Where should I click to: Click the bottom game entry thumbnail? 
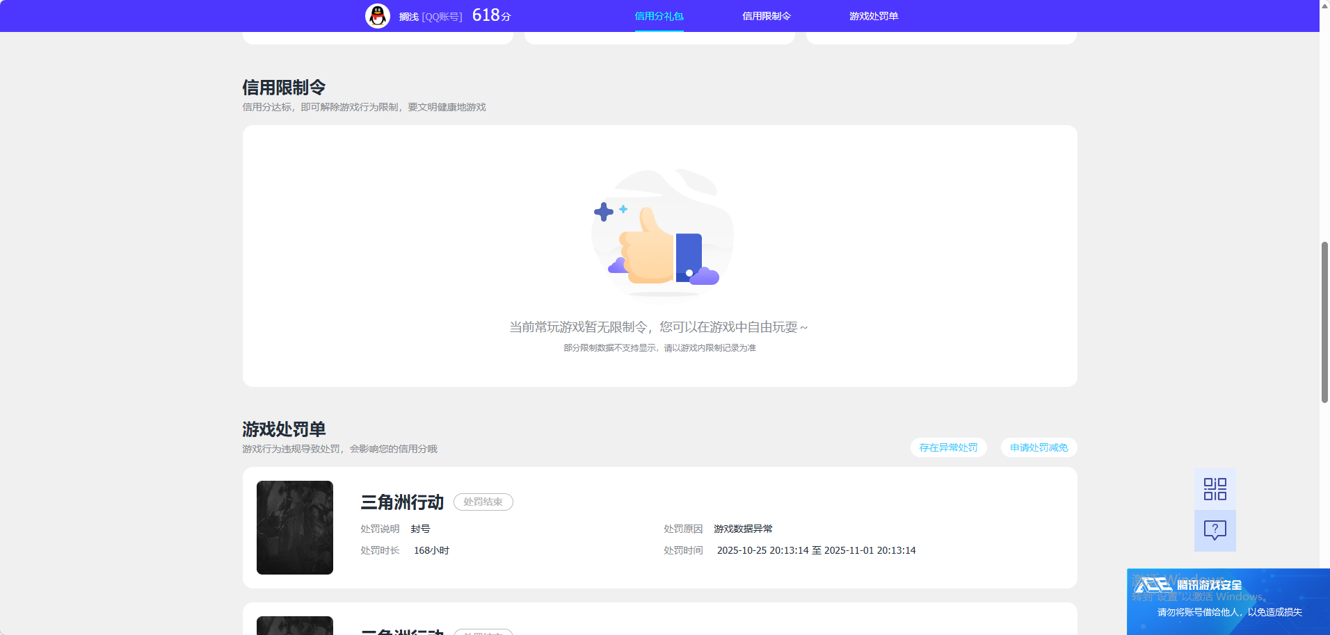(x=294, y=626)
